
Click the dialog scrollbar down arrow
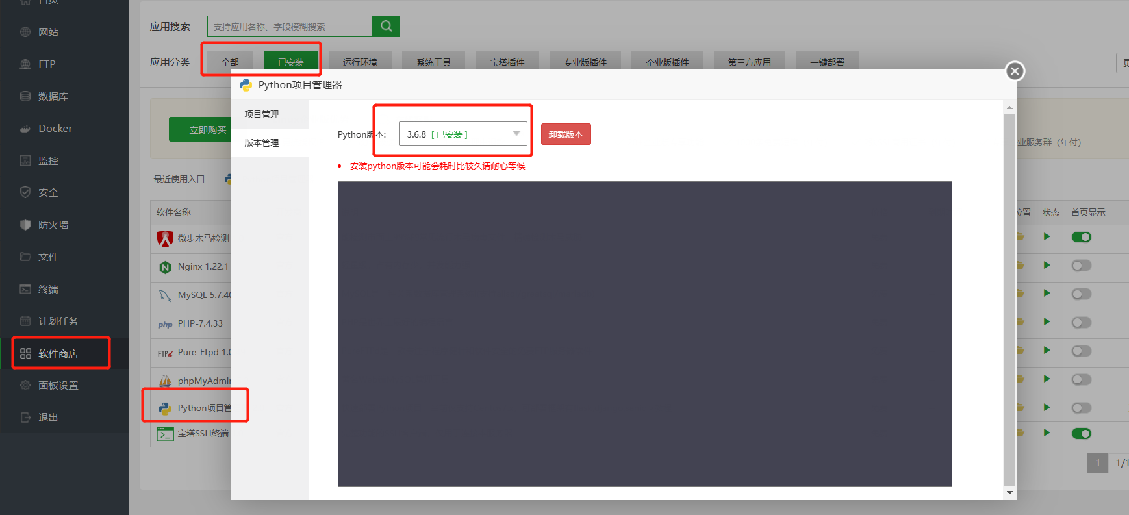click(1009, 493)
